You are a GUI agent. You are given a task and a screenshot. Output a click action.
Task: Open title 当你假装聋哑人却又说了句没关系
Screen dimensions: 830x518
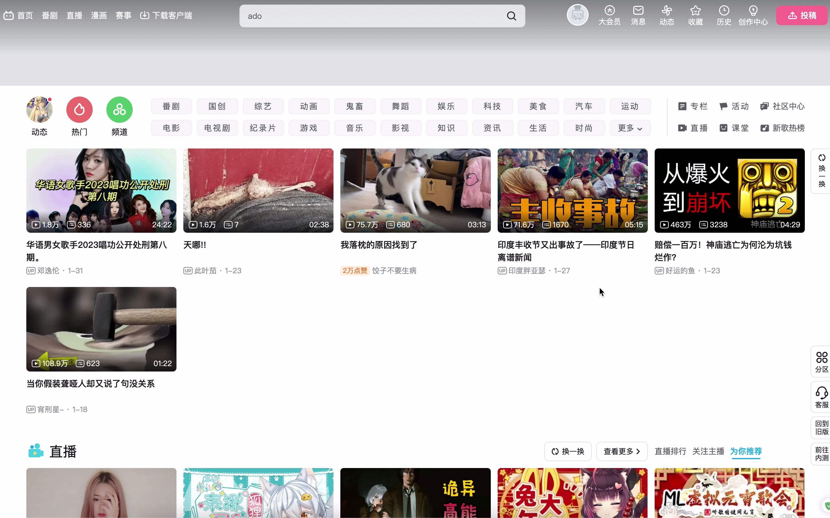coord(91,384)
